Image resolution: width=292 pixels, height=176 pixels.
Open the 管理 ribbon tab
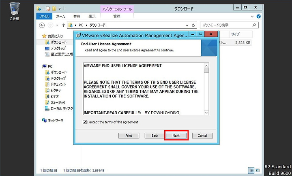pos(117,17)
